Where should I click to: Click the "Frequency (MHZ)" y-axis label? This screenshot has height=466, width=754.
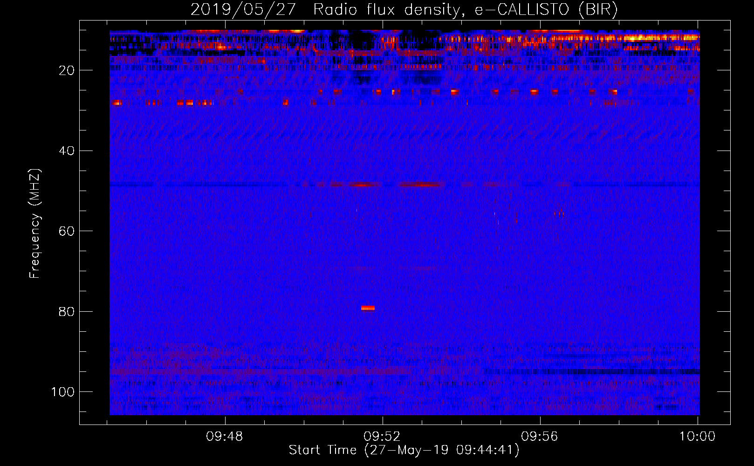click(x=35, y=223)
